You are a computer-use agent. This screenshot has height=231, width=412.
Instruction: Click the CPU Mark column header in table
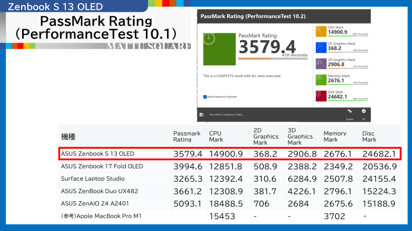(216, 137)
